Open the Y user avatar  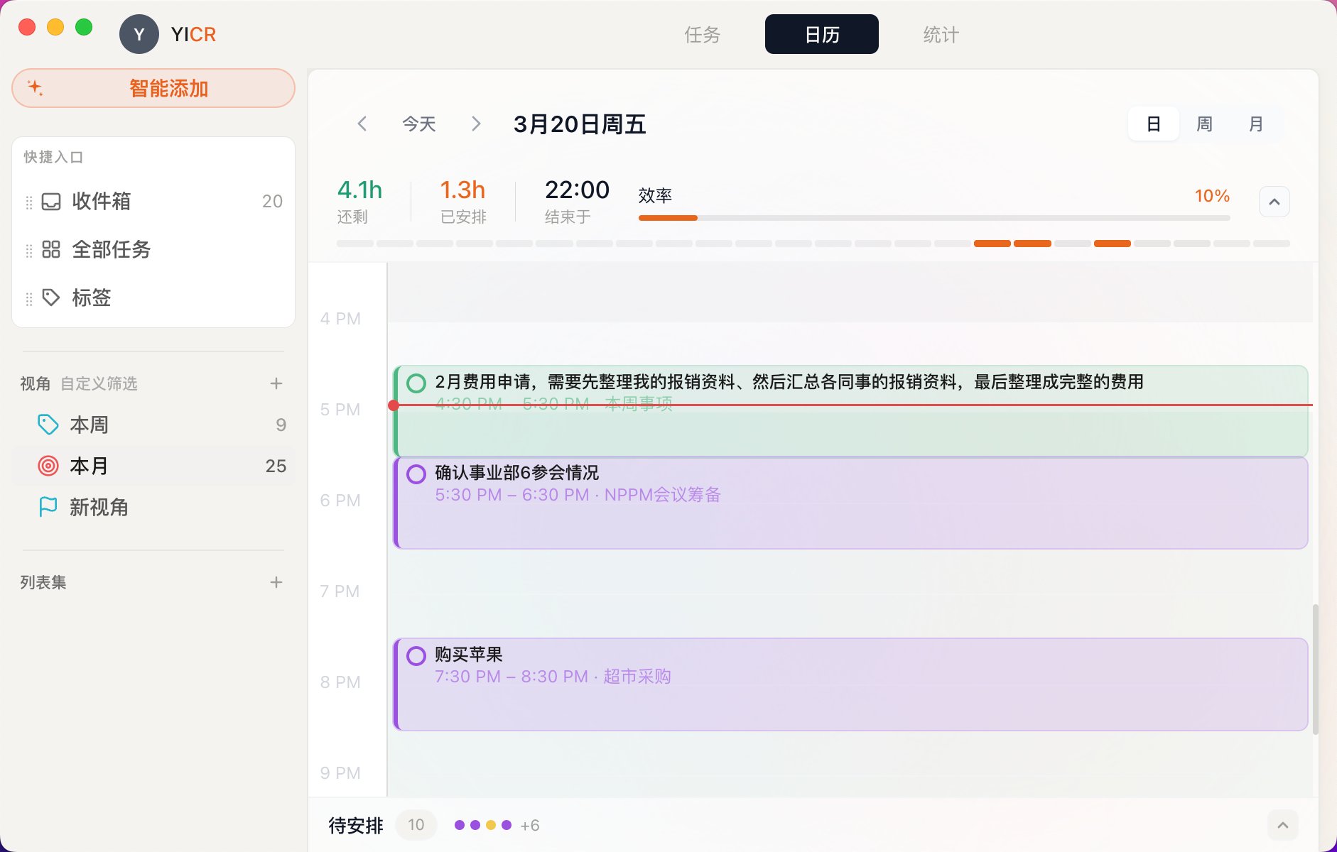pos(139,33)
